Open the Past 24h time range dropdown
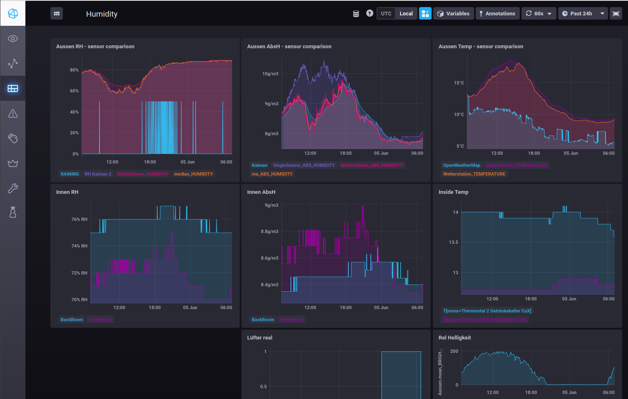 (582, 13)
